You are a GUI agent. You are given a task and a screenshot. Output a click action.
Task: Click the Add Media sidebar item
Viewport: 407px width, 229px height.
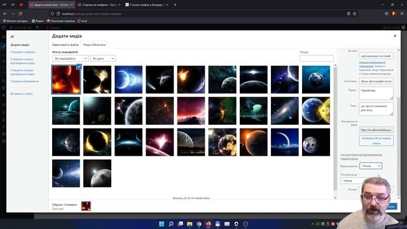pyautogui.click(x=20, y=45)
